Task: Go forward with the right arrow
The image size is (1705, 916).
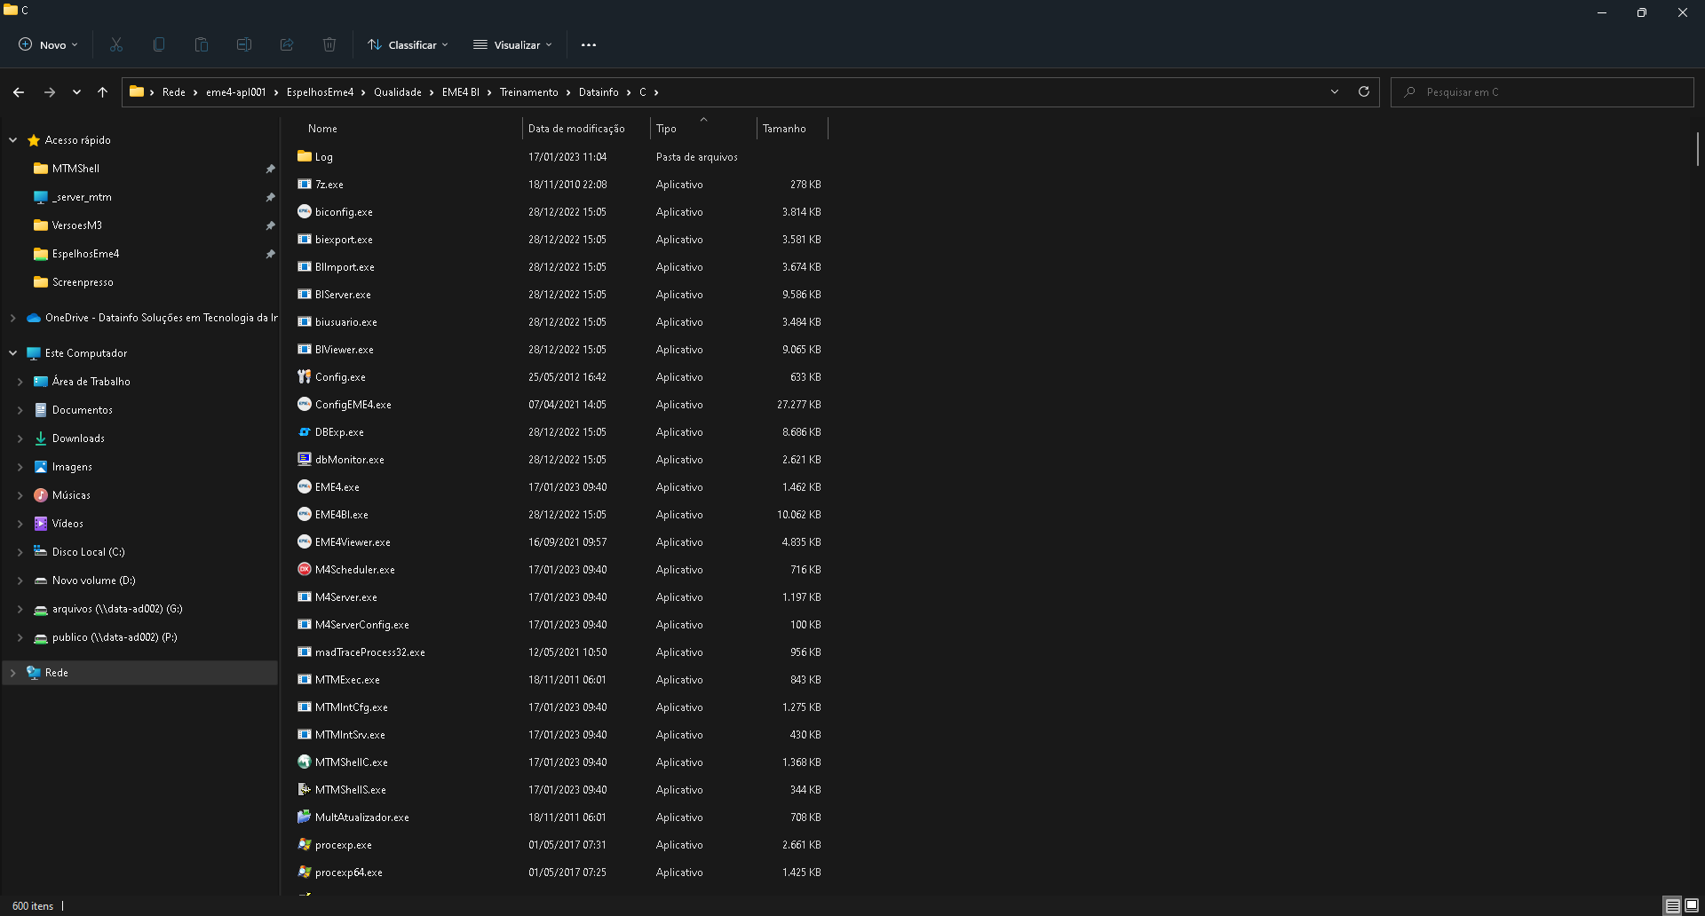Action: (50, 91)
